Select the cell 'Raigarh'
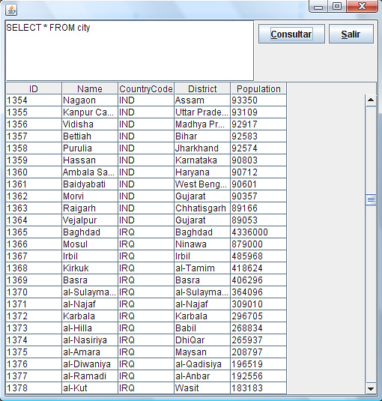The image size is (382, 401). point(90,208)
